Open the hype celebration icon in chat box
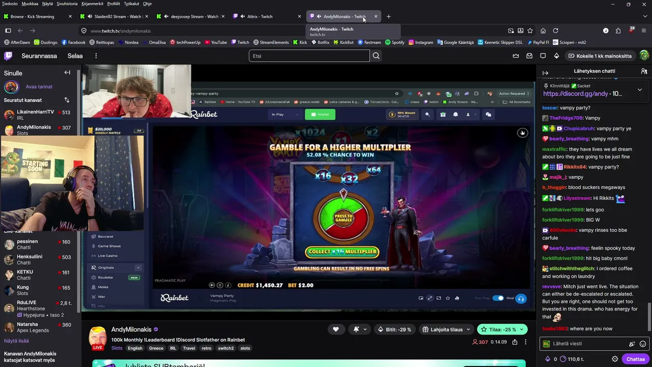 tap(632, 344)
